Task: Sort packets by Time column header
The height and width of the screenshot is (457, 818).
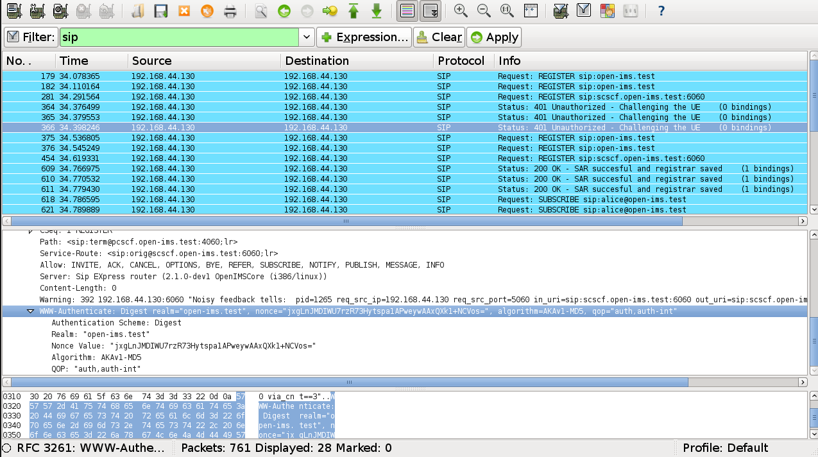Action: tap(90, 61)
